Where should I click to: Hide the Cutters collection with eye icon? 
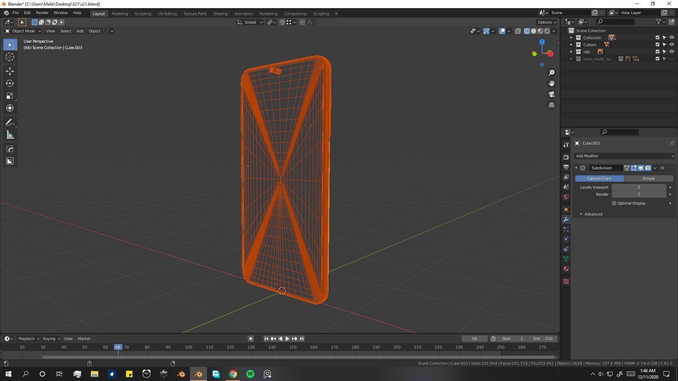point(672,45)
